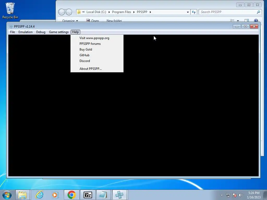Image resolution: width=267 pixels, height=200 pixels.
Task: Click Local Disk (C:) in address bar
Action: coord(96,12)
